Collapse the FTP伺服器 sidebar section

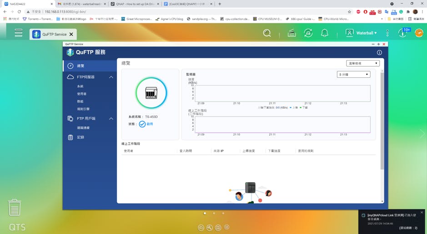(x=111, y=77)
